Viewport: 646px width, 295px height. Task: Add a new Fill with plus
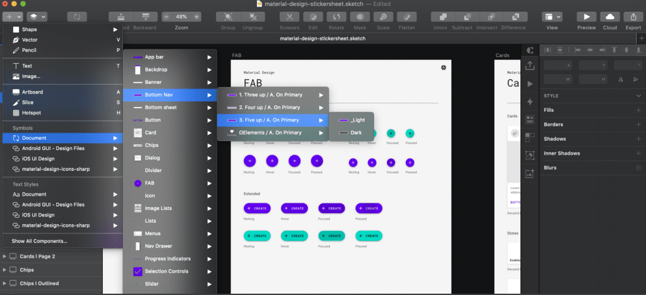coord(638,110)
